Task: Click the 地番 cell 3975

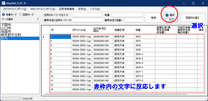Action: pyautogui.click(x=145, y=50)
